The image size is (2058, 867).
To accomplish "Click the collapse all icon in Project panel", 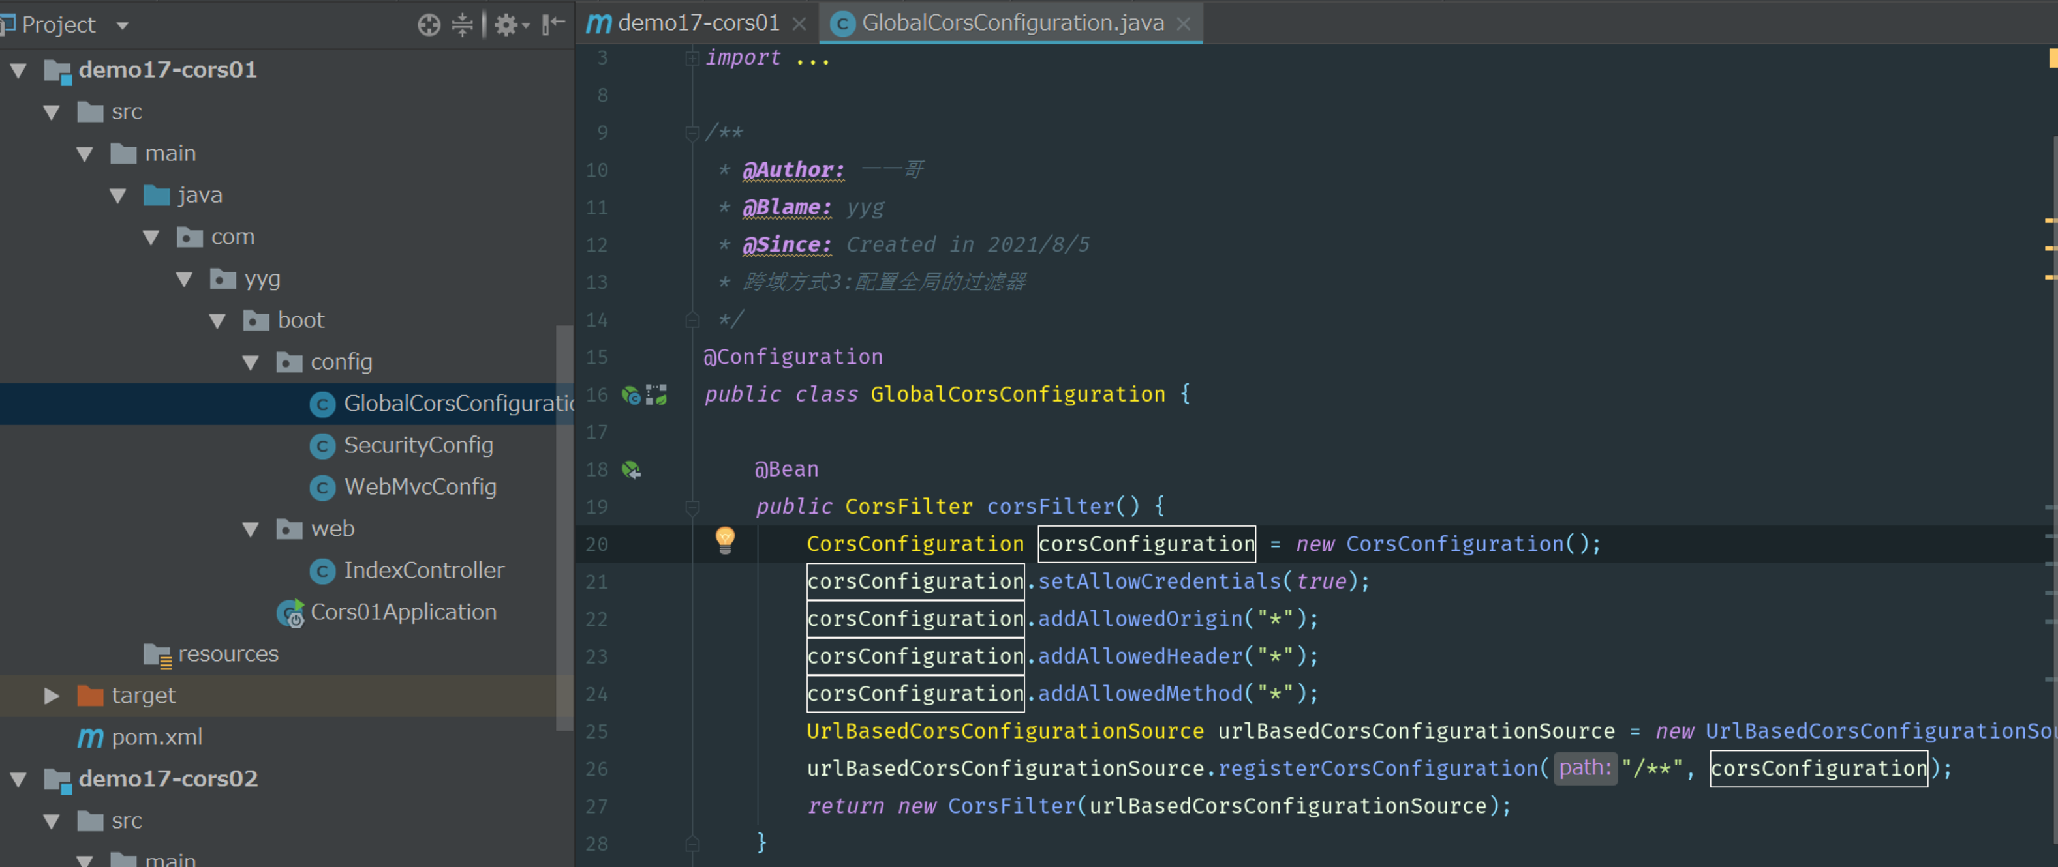I will pos(463,25).
